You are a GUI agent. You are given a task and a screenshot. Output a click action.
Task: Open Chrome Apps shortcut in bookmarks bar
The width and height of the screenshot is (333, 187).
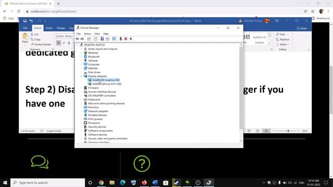[x=9, y=19]
